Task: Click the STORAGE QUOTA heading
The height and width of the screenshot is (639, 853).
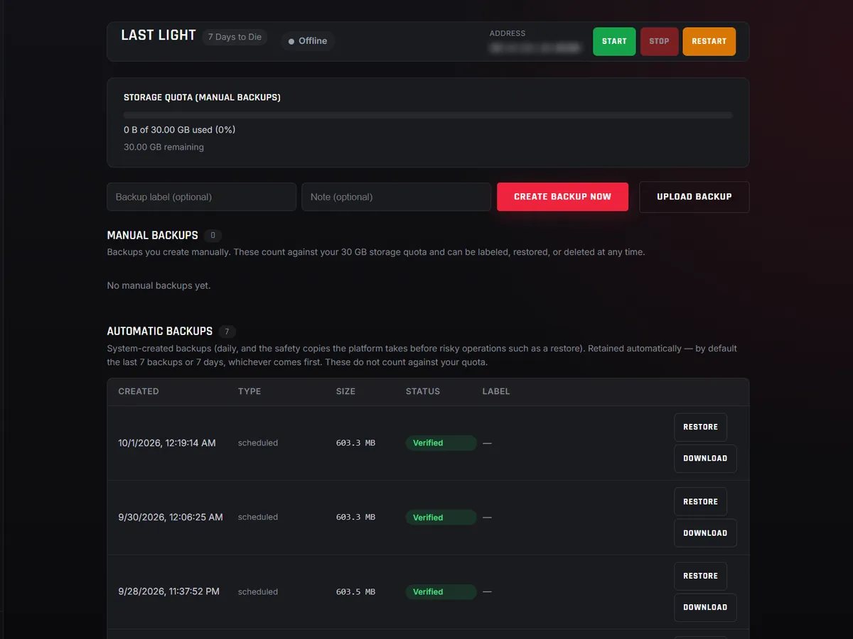Action: pyautogui.click(x=202, y=97)
